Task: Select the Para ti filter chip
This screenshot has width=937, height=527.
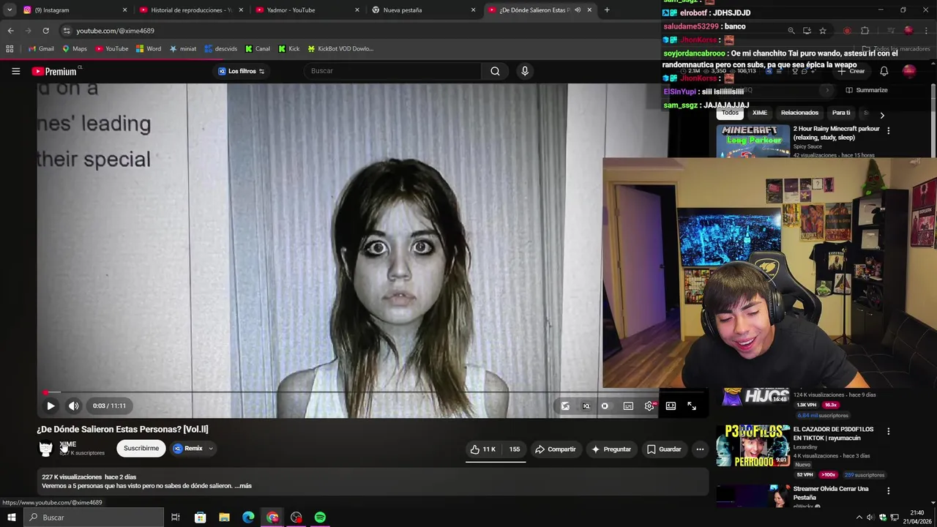Action: 841,113
